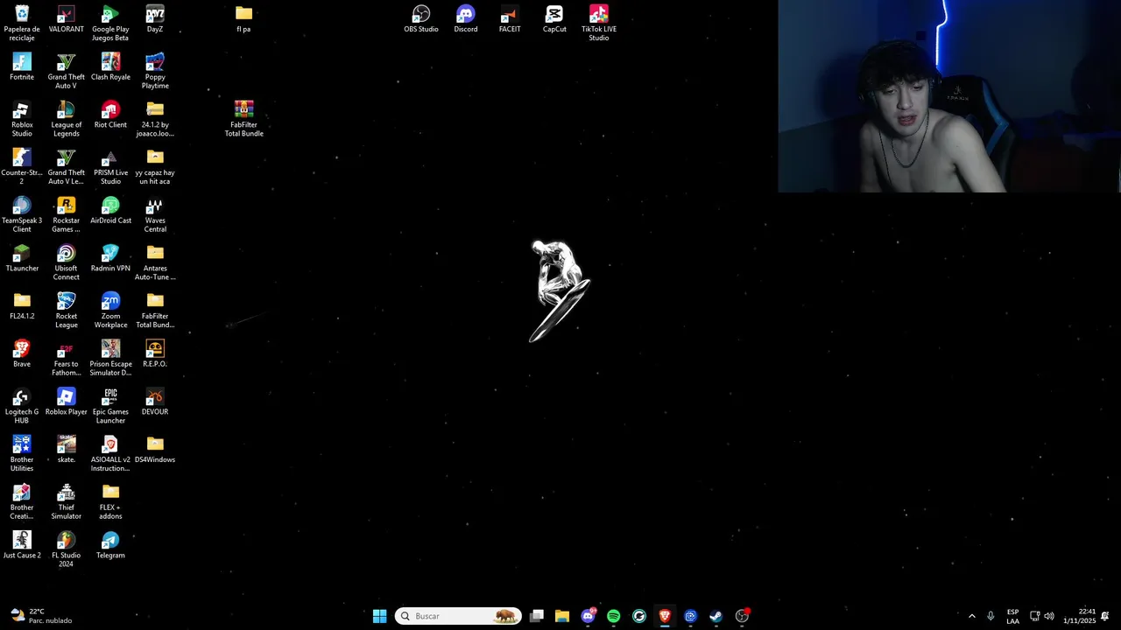The image size is (1121, 630).
Task: Select the Rockstar Games launcher icon
Action: pyautogui.click(x=67, y=214)
